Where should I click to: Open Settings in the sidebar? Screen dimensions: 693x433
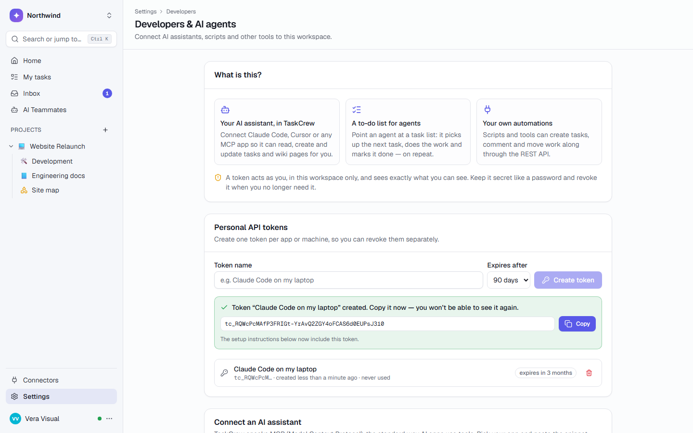61,396
